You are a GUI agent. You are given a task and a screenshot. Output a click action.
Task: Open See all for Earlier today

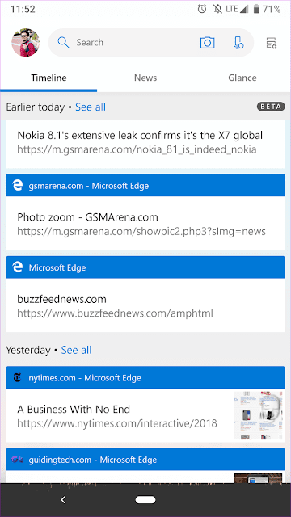point(91,107)
